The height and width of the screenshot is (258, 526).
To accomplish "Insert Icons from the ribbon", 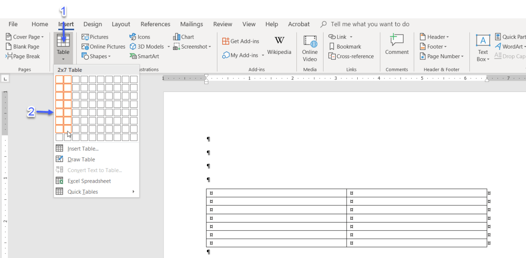I will pyautogui.click(x=140, y=37).
